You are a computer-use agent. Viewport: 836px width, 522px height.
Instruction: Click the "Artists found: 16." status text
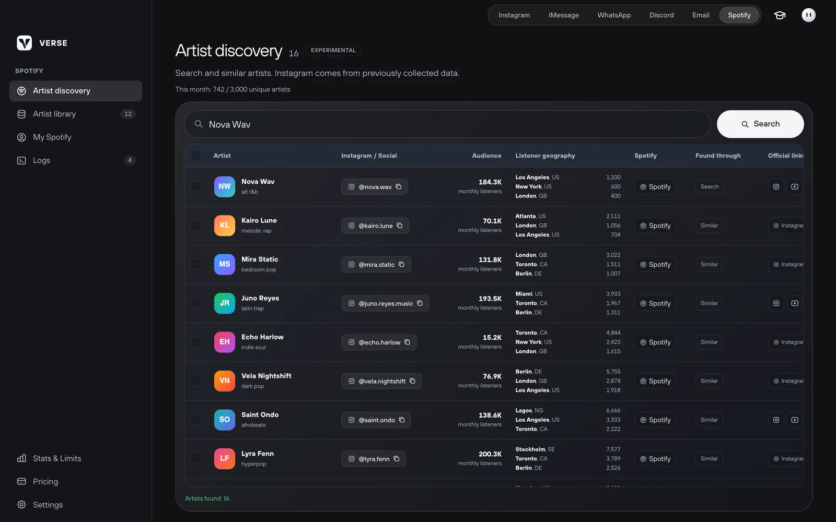(207, 499)
